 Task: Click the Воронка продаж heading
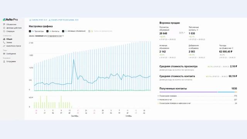point(169,23)
